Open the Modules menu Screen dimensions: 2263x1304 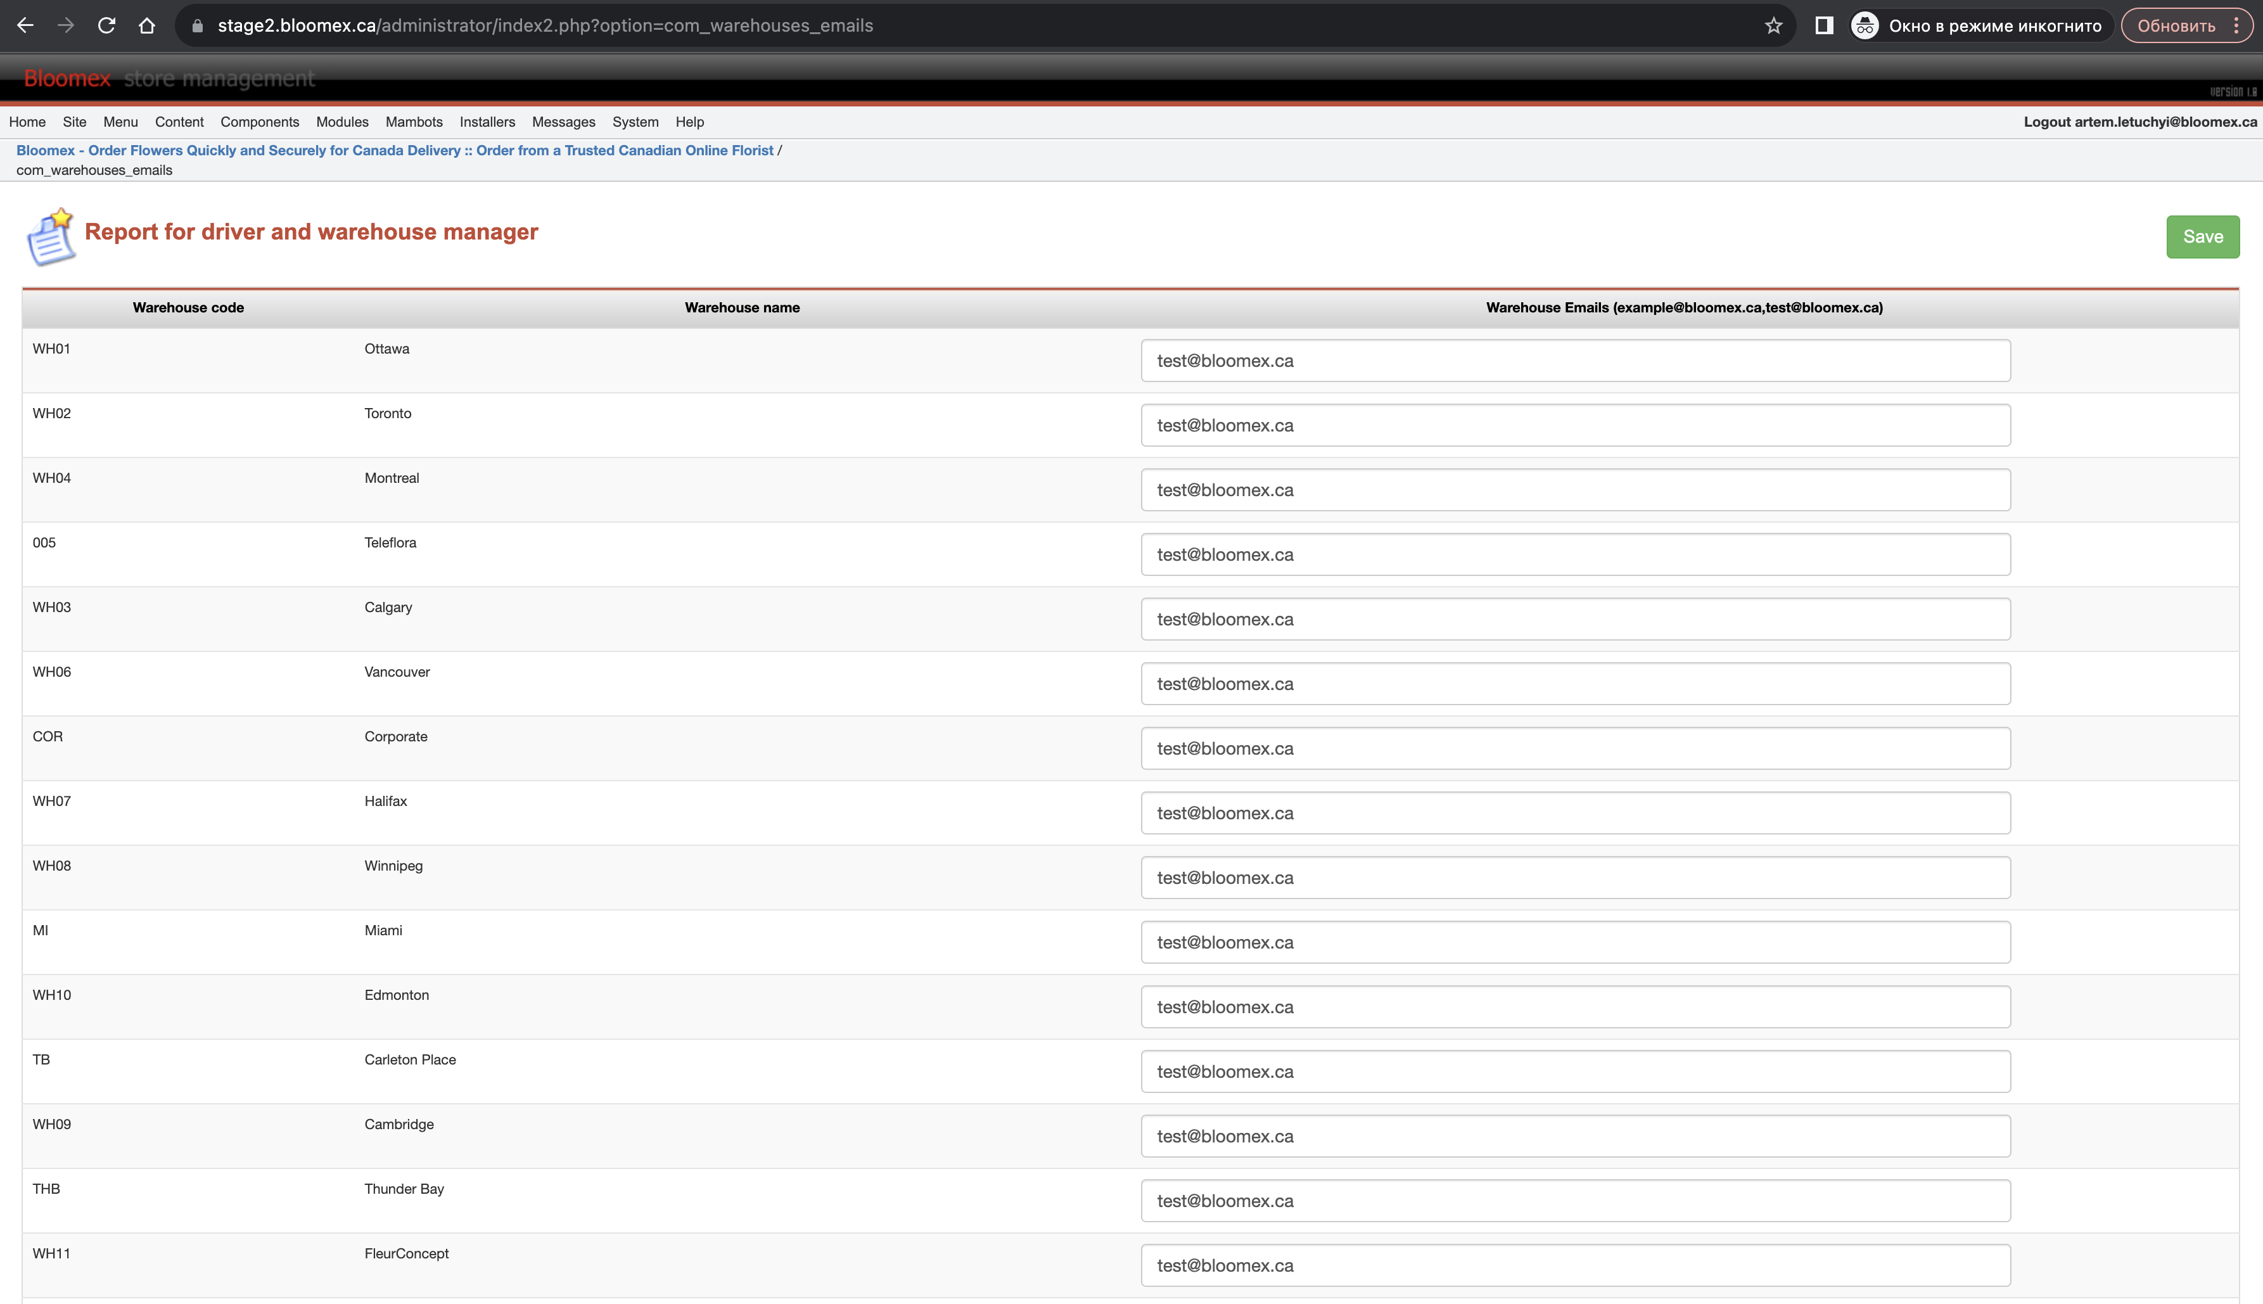click(342, 122)
